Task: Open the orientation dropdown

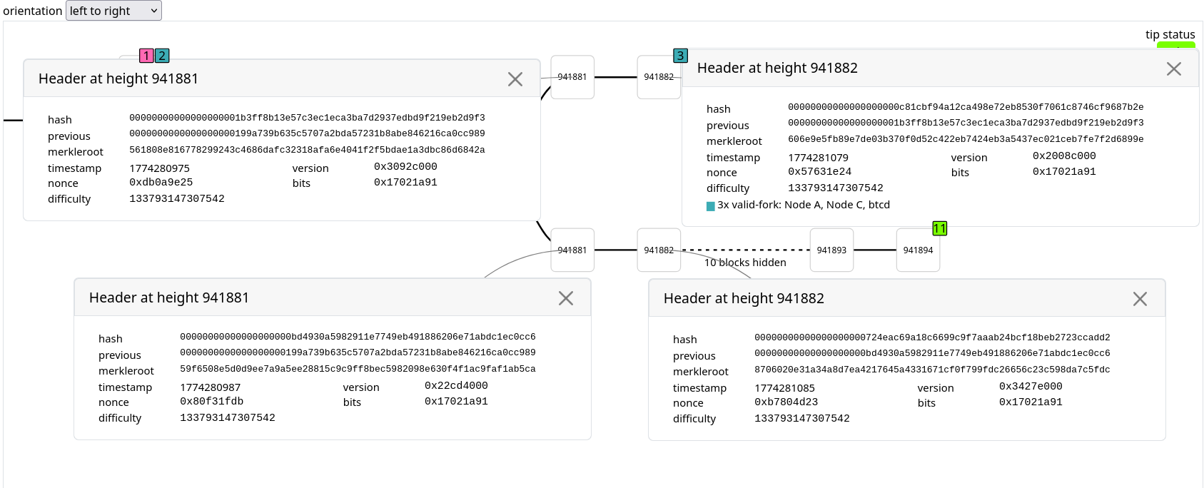Action: click(x=113, y=11)
